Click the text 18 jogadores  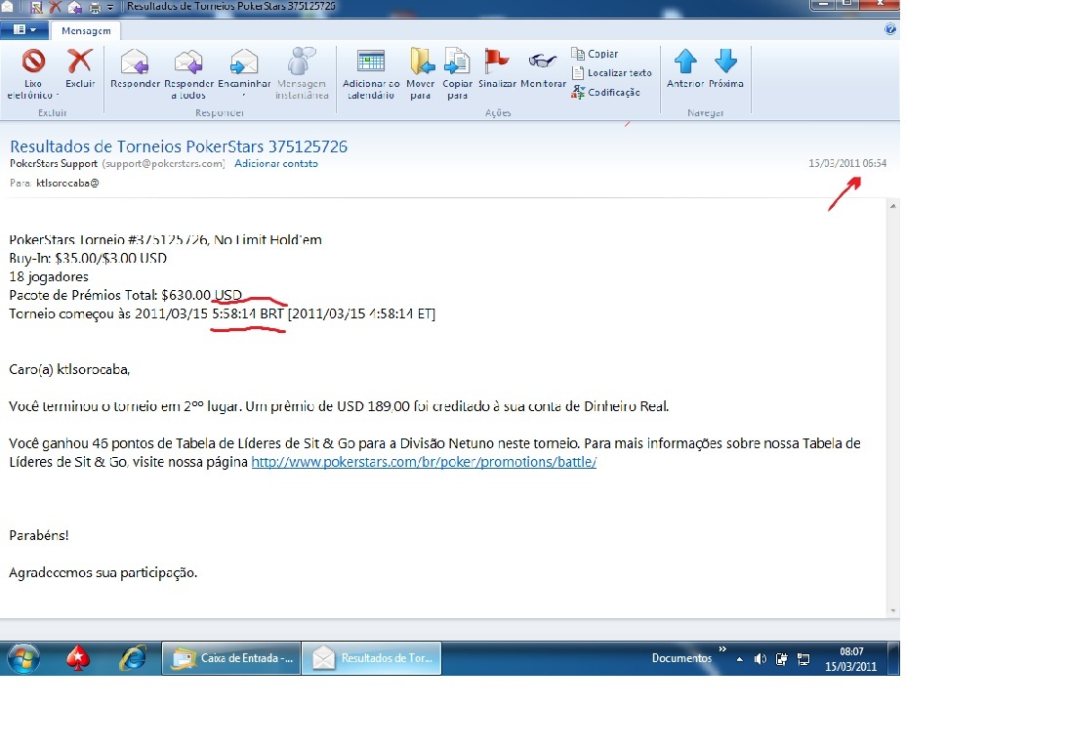click(x=49, y=276)
